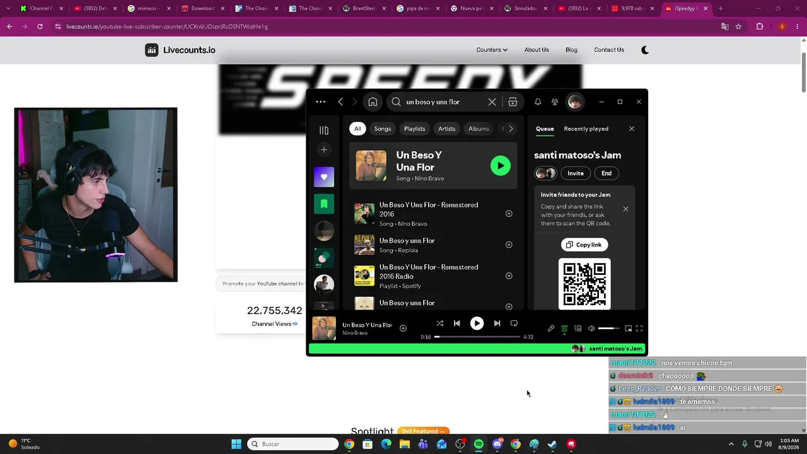The image size is (807, 454).
Task: Seek in the song progress bar
Action: (477, 337)
